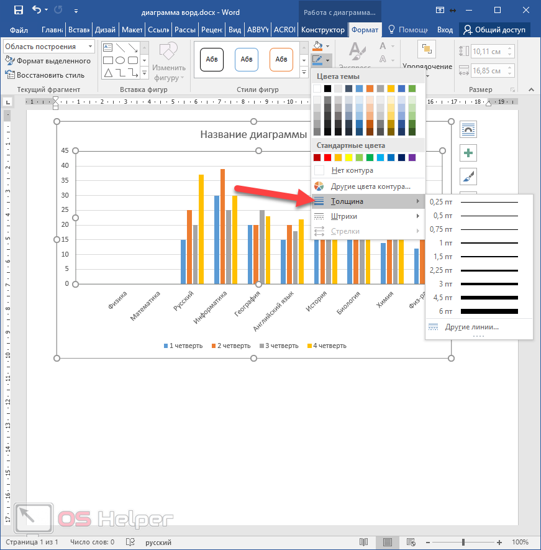Open text fill dropdown arrow
Image resolution: width=541 pixels, height=550 pixels.
[x=393, y=46]
